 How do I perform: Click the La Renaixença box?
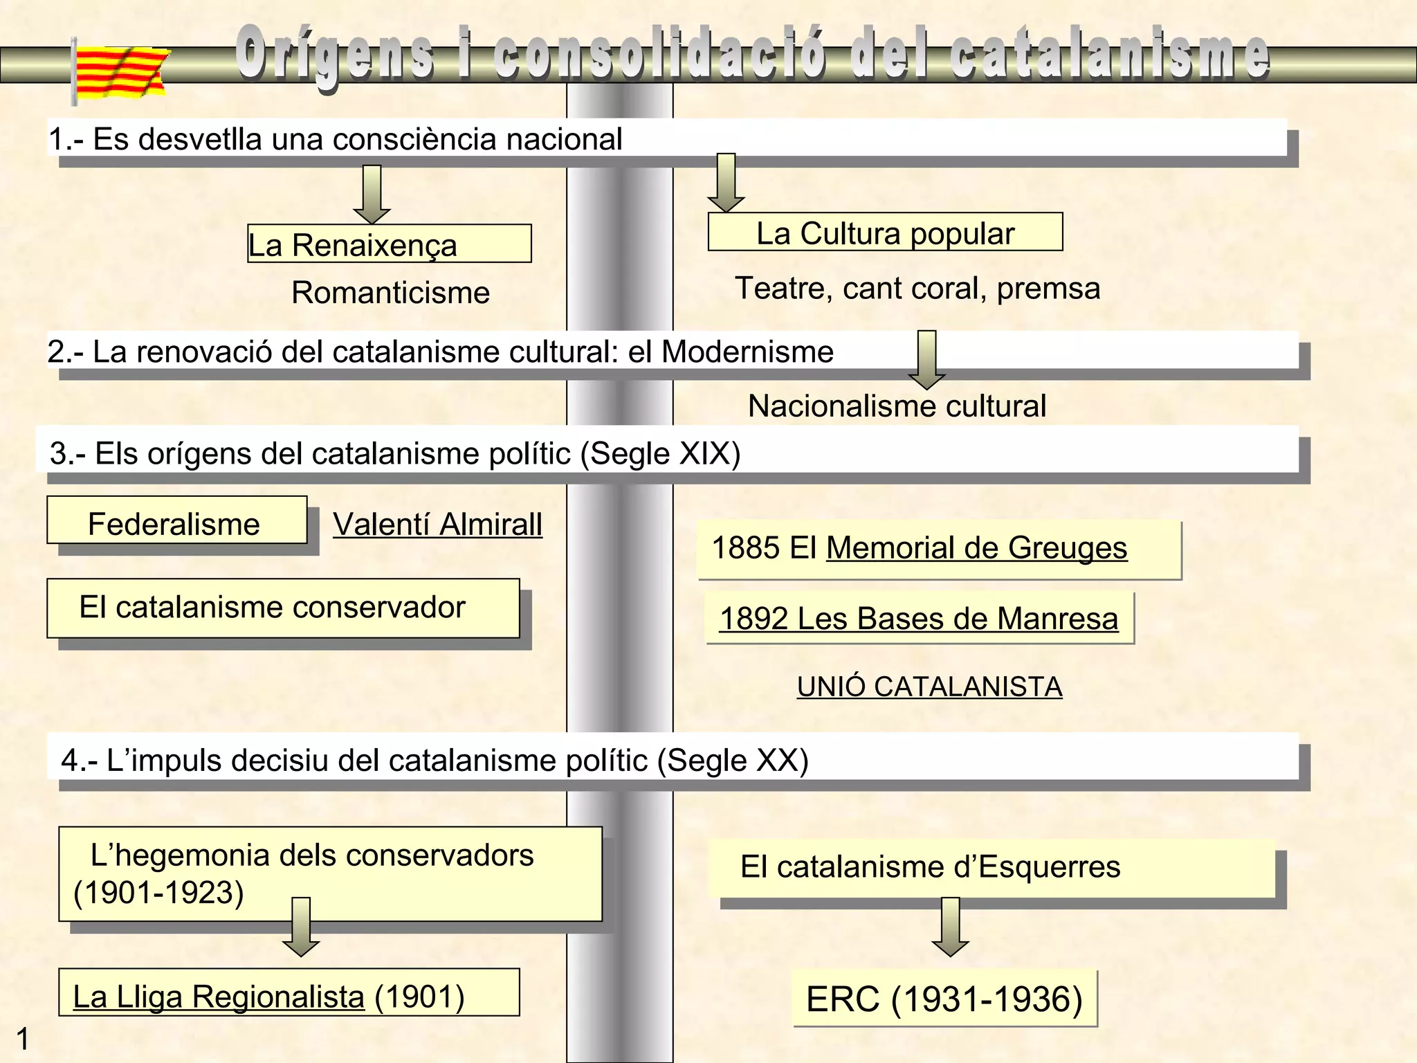tap(389, 244)
